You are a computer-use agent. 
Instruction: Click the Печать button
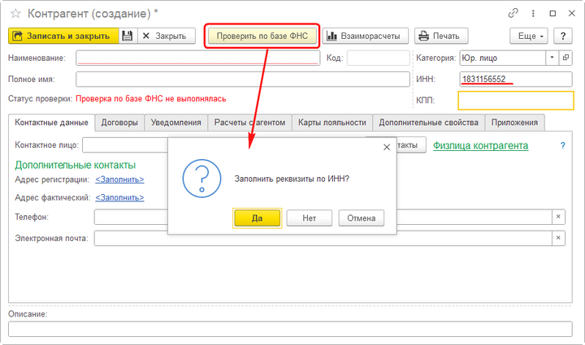coord(441,36)
